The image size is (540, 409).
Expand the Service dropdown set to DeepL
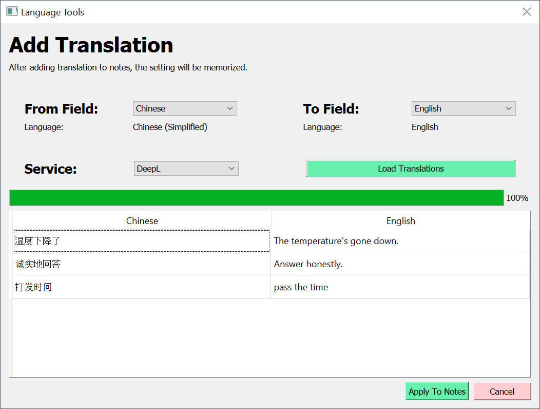pos(186,169)
